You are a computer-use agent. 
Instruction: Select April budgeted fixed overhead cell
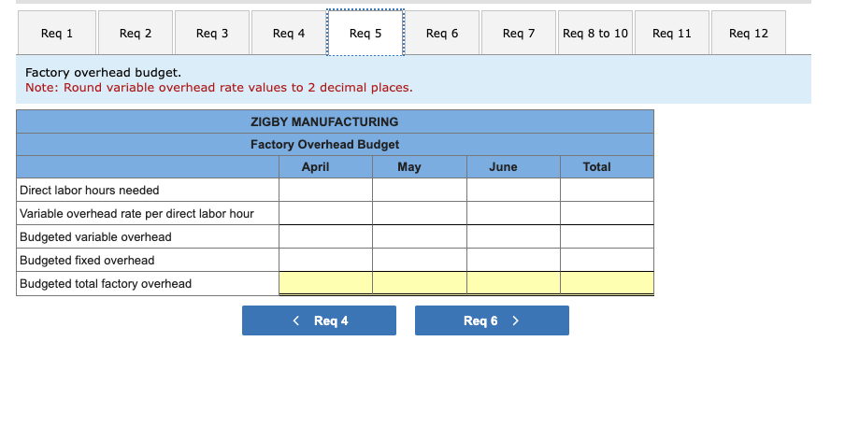click(325, 260)
